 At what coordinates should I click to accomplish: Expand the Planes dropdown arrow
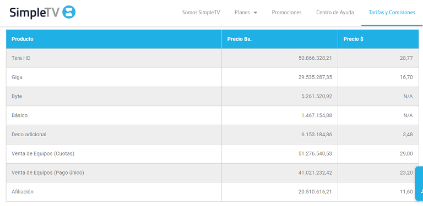coord(255,13)
